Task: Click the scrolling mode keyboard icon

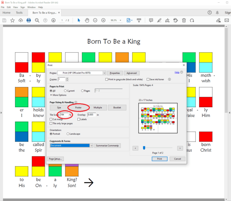Action: (139, 20)
